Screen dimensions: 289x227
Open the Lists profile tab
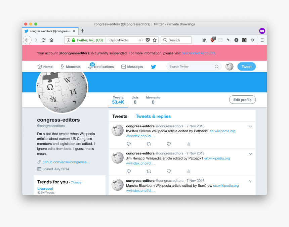[135, 100]
